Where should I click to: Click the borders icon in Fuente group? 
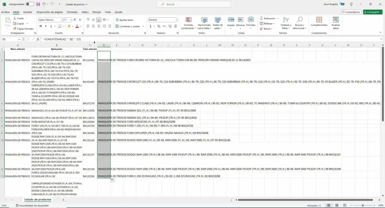(x=60, y=26)
